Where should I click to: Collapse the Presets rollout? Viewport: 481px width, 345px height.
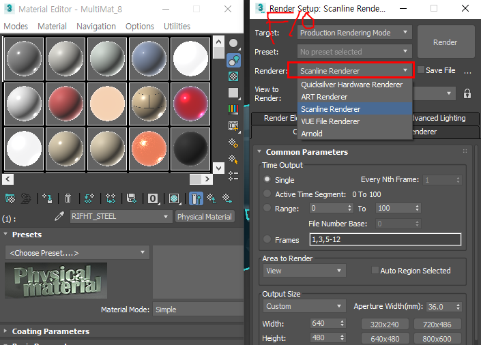(x=27, y=235)
